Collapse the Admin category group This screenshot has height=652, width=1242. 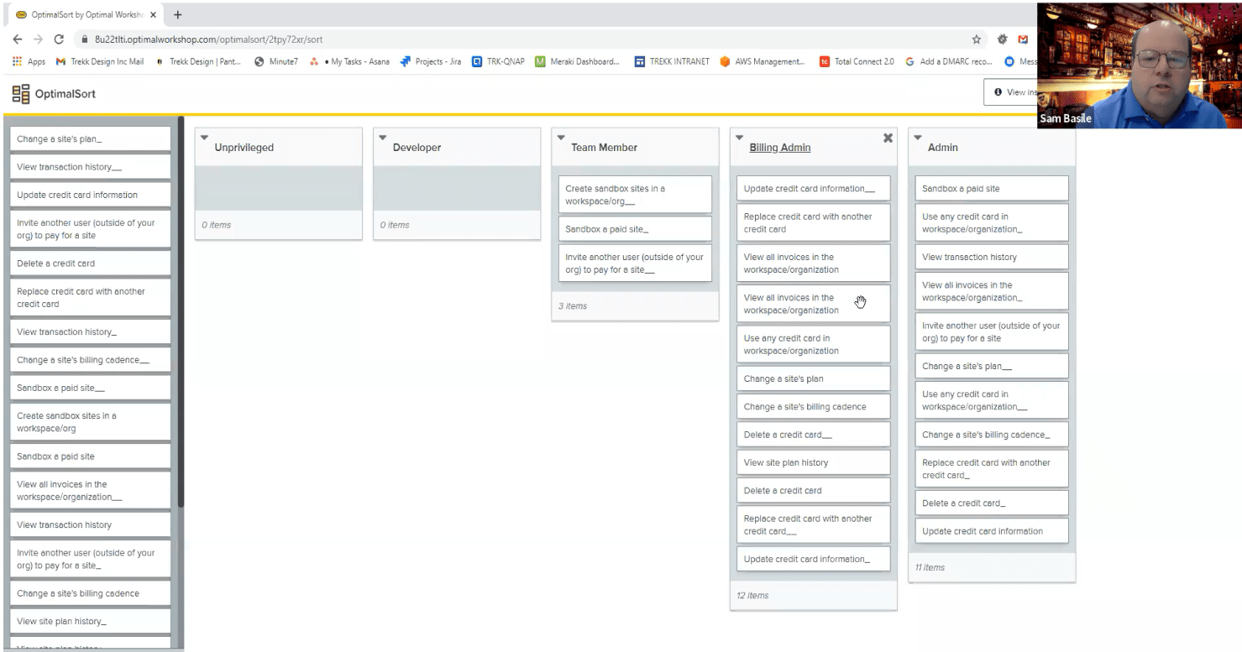917,138
